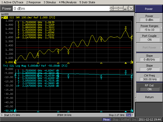Image resolution: width=163 pixels, height=122 pixels.
Task: Click the test800 window title
Action: pyautogui.click(x=5, y=14)
